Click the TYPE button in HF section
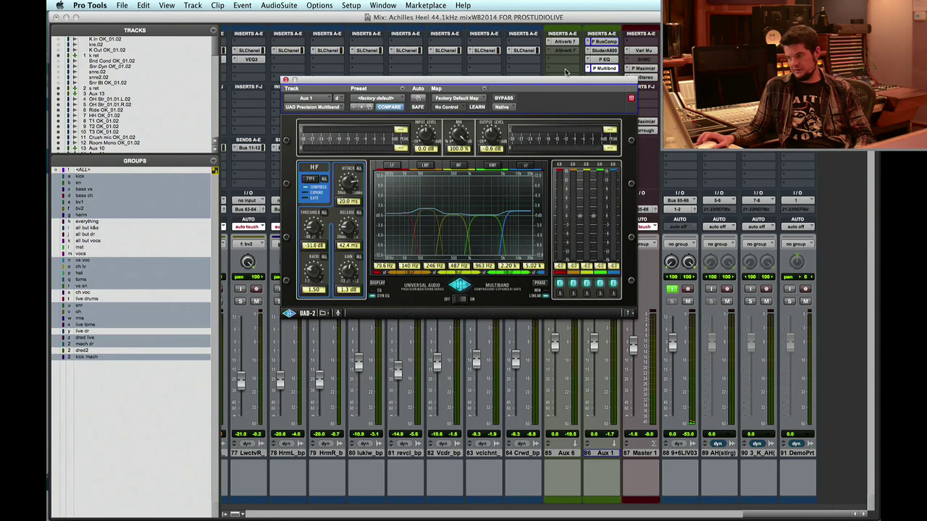The image size is (927, 521). [311, 179]
